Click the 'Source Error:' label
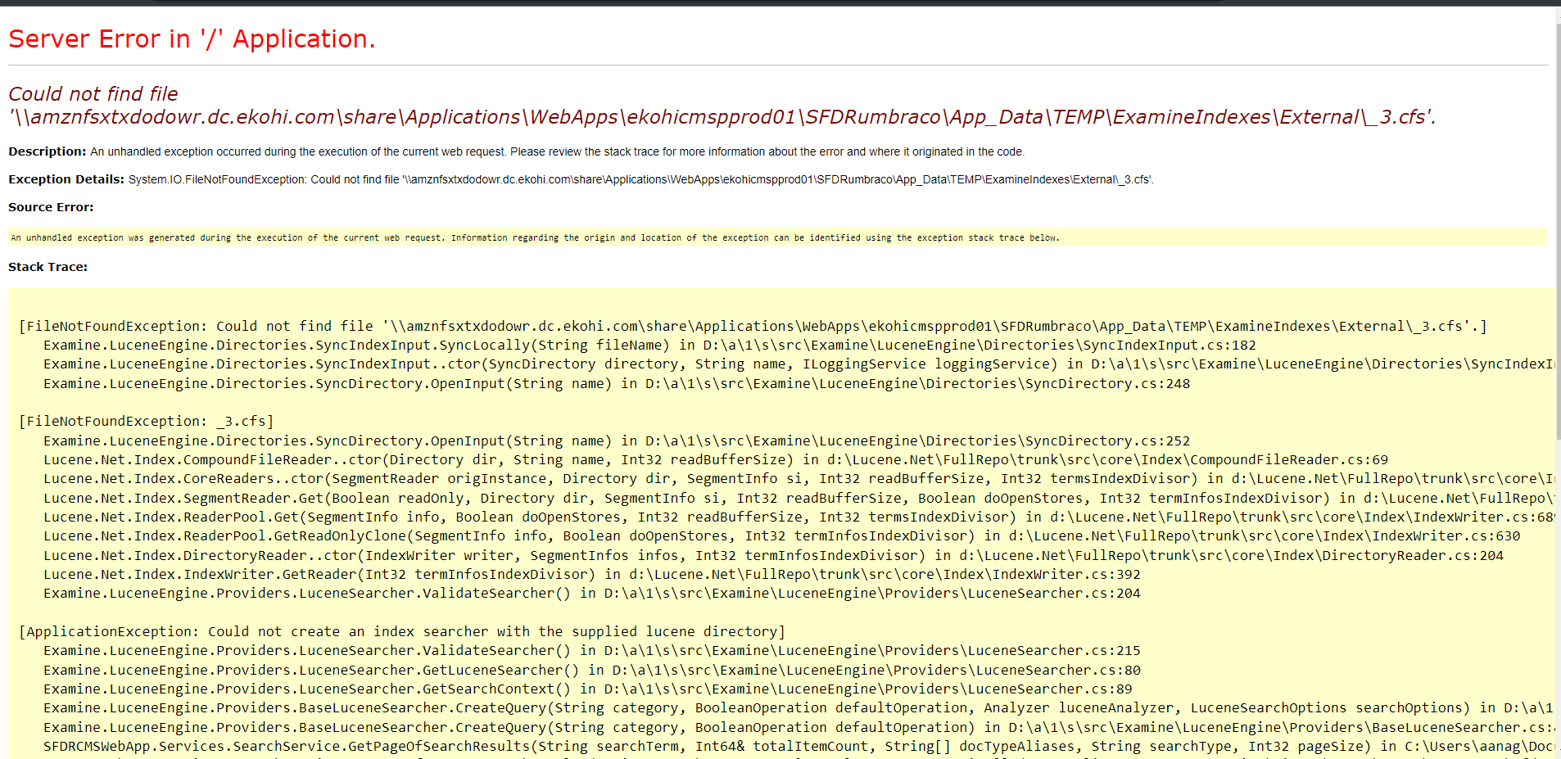1561x759 pixels. click(x=51, y=207)
